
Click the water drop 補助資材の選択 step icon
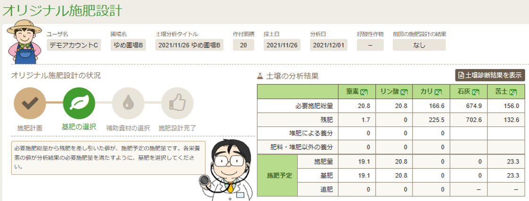pyautogui.click(x=127, y=103)
